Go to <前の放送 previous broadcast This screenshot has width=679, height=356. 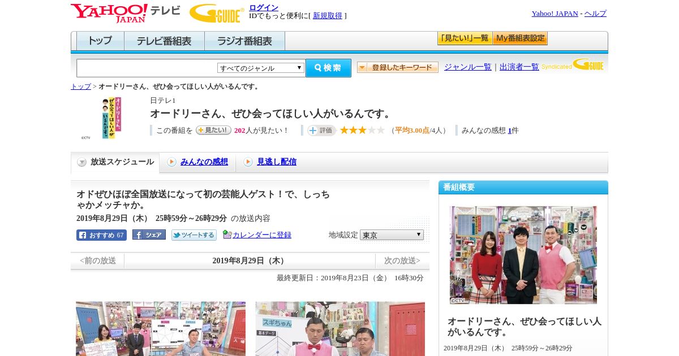(x=98, y=261)
